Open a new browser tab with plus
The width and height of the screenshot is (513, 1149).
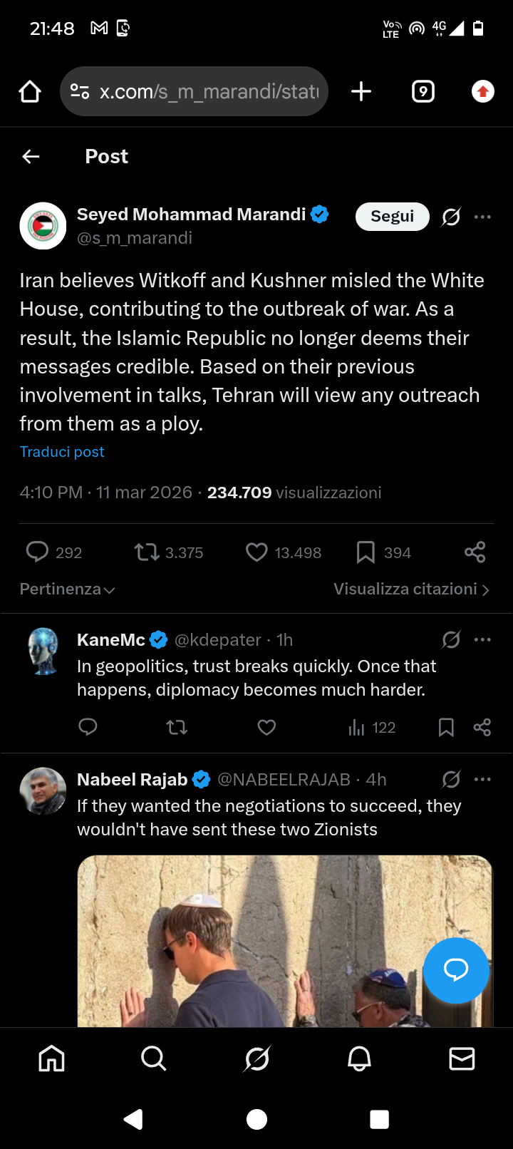pos(361,91)
